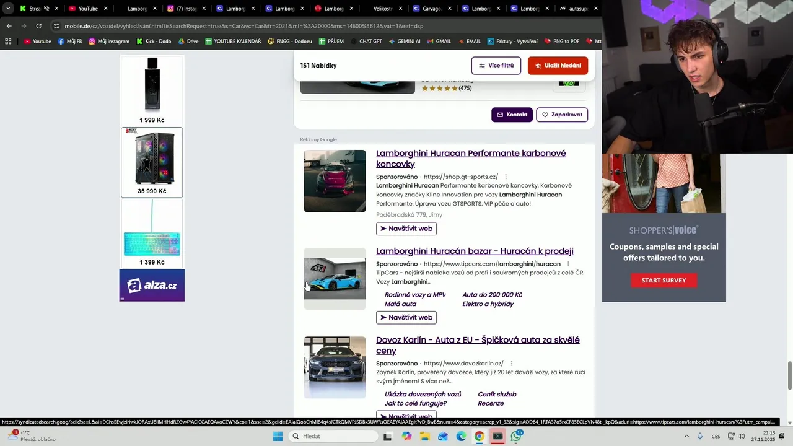Open the Můj instagram bookmark
Viewport: 793px width, 446px height.
109,42
